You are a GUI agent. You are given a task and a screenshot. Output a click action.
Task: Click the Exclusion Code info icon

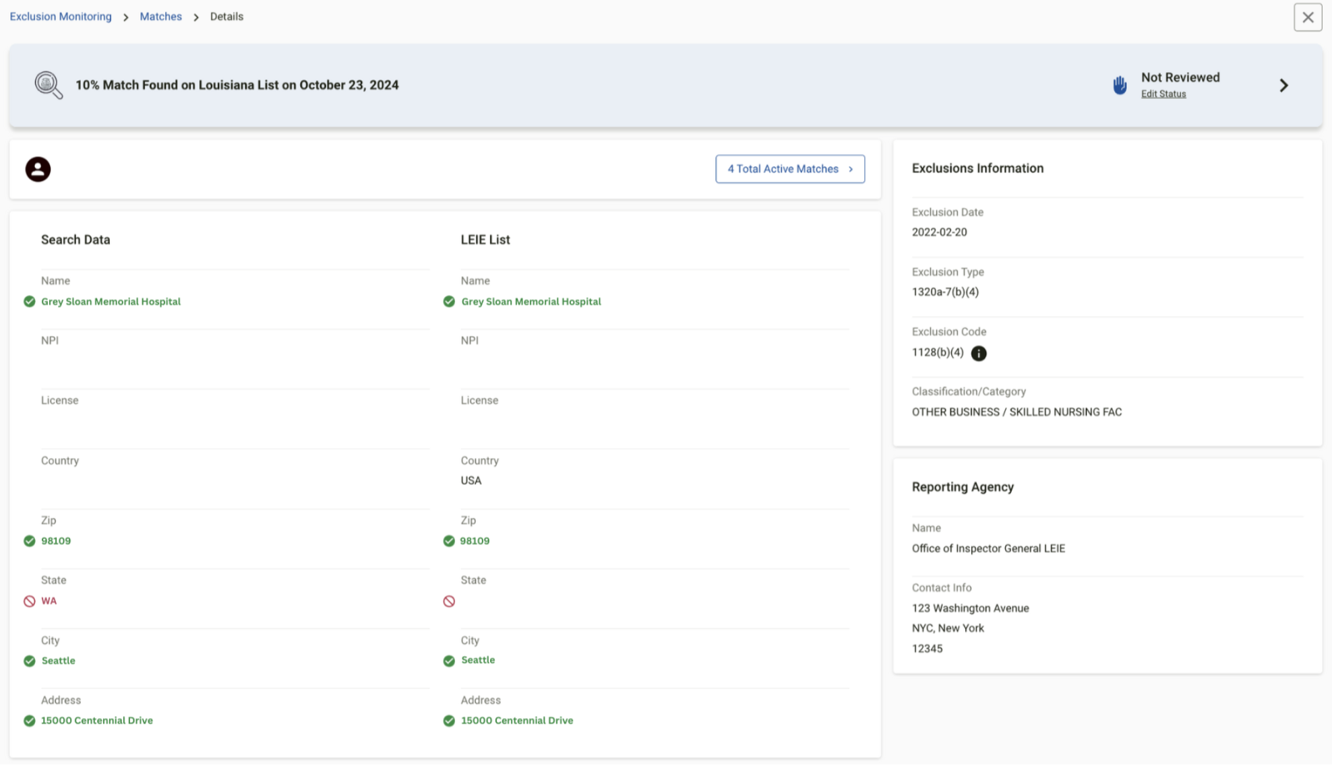point(978,353)
